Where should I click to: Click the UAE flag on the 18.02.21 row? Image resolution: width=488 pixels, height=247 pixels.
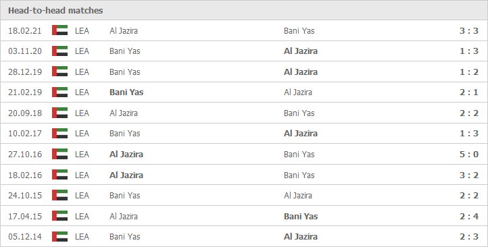pyautogui.click(x=59, y=30)
